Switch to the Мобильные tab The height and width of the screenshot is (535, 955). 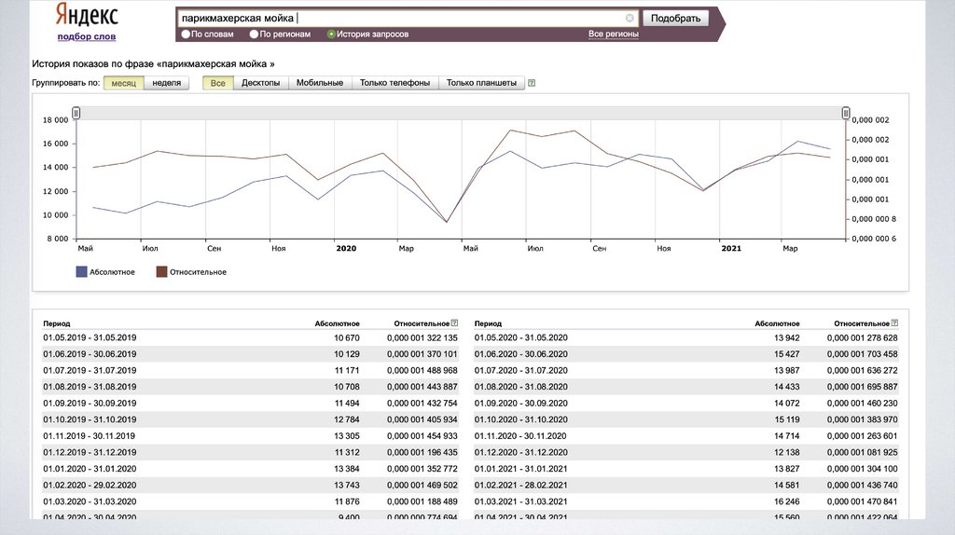click(x=319, y=83)
